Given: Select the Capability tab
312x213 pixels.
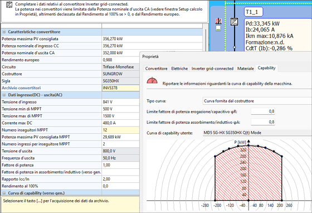Looking at the screenshot, I should [266, 68].
